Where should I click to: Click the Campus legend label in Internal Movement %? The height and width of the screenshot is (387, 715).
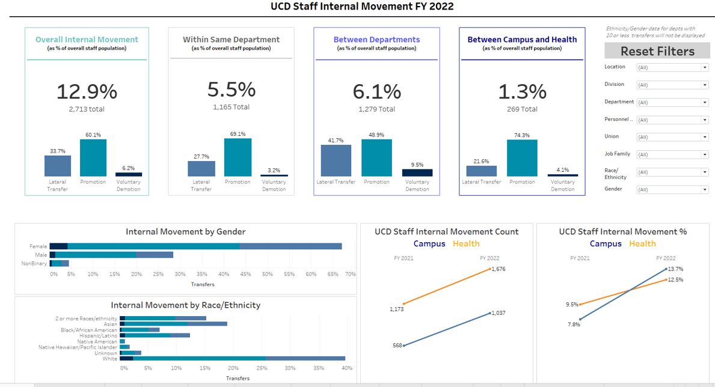606,243
